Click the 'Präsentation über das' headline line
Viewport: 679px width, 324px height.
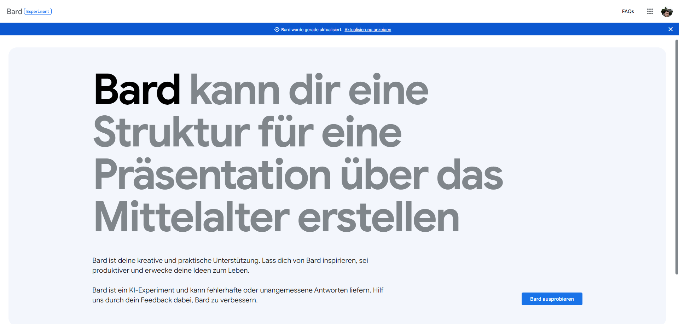[x=298, y=175]
